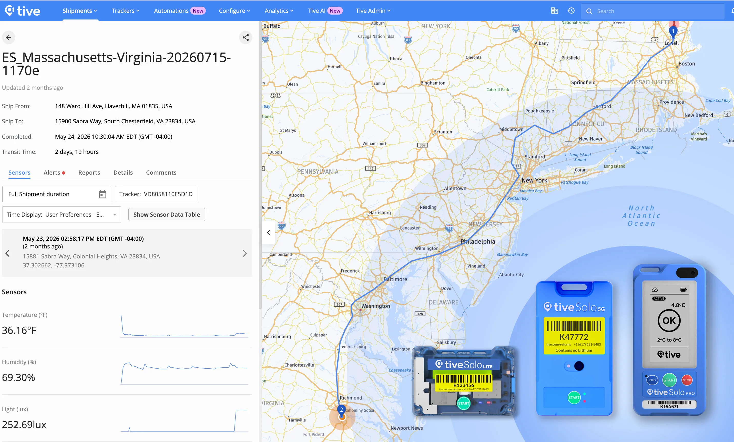Click the Tive Solo Pro device image
This screenshot has width=734, height=442.
669,340
